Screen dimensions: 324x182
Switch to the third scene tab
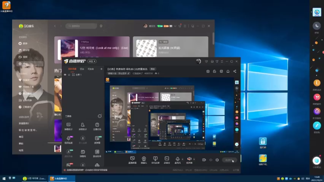(91, 69)
